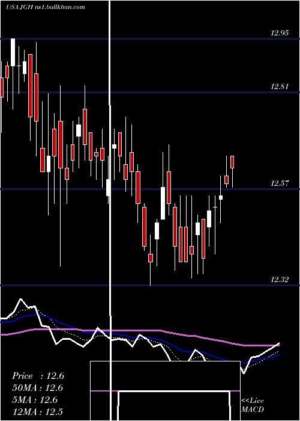Click the '5MA : 12.6' readout

(x=35, y=400)
